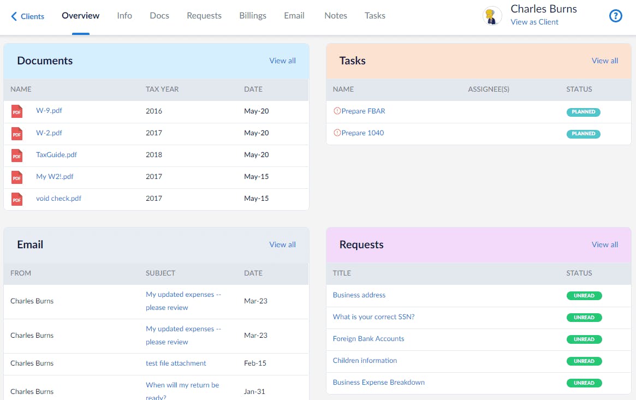Open the test file attachment email

point(176,363)
